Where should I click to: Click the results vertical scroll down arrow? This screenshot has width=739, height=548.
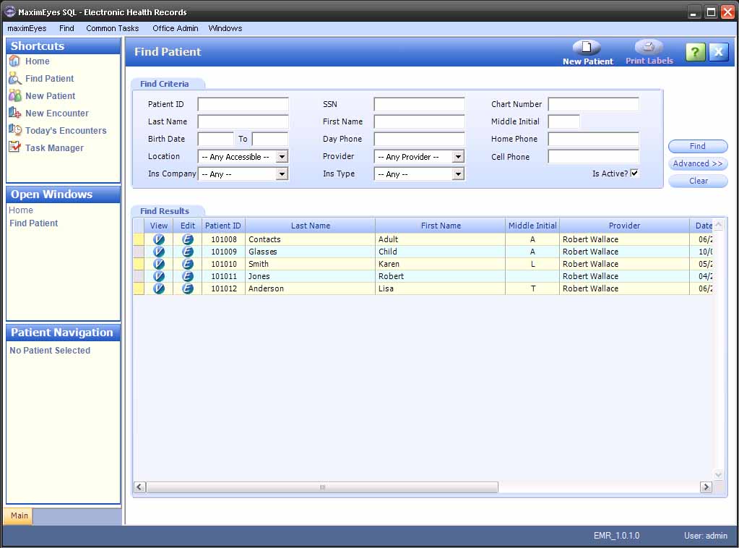point(718,474)
